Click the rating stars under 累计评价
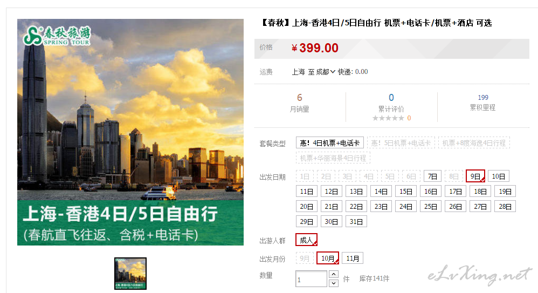This screenshot has width=538, height=293. [x=388, y=118]
